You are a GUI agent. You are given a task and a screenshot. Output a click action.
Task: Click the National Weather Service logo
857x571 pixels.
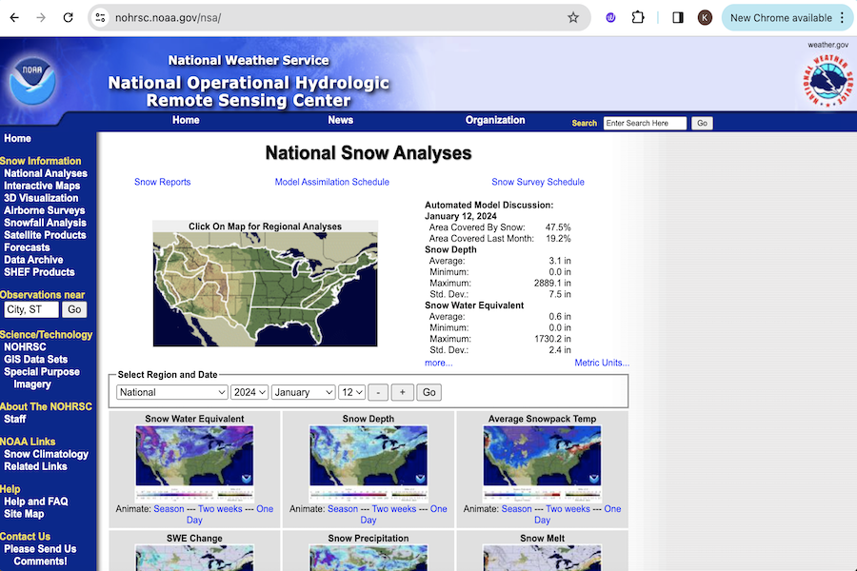click(827, 80)
